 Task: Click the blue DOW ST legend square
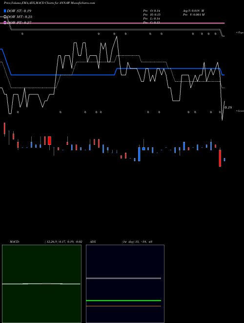point(5,11)
